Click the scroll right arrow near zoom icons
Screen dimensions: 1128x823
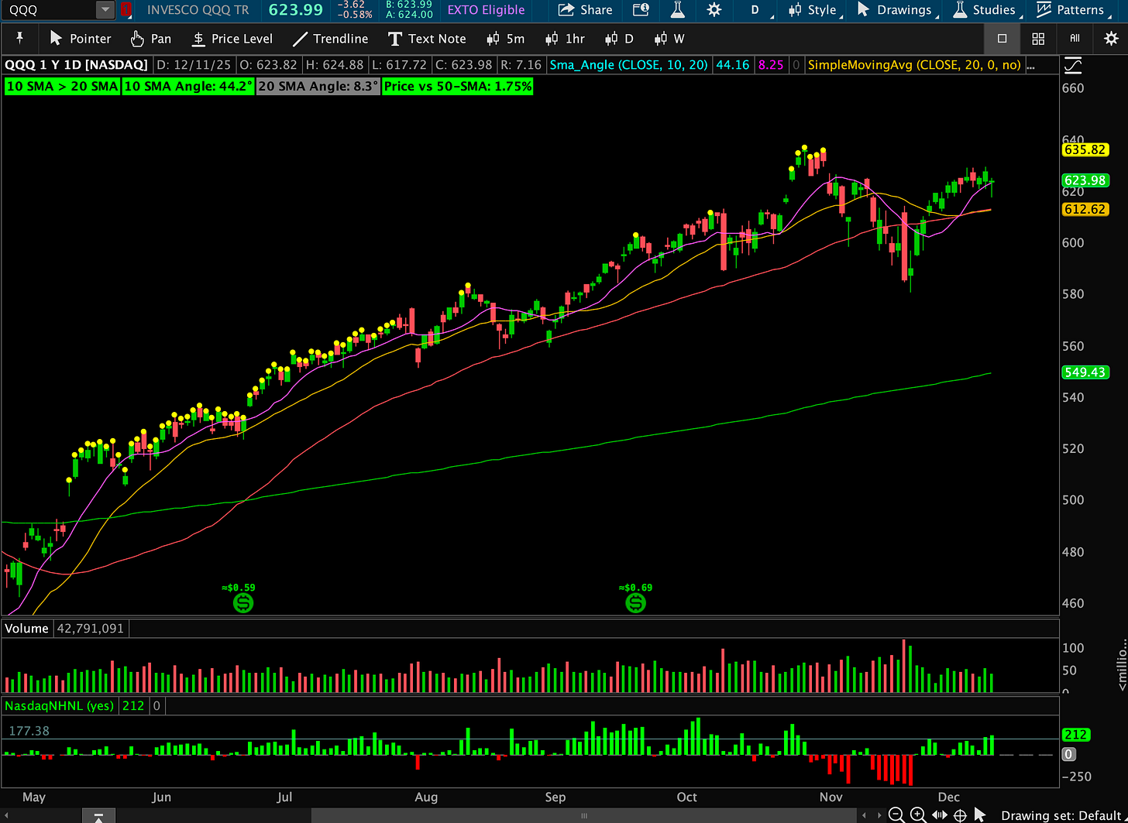pos(879,814)
